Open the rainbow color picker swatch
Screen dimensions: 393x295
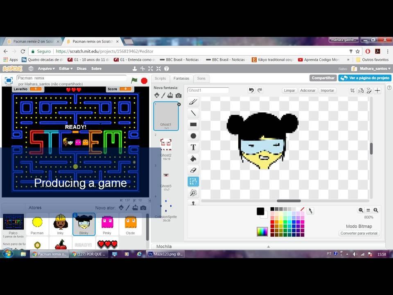coord(262,231)
